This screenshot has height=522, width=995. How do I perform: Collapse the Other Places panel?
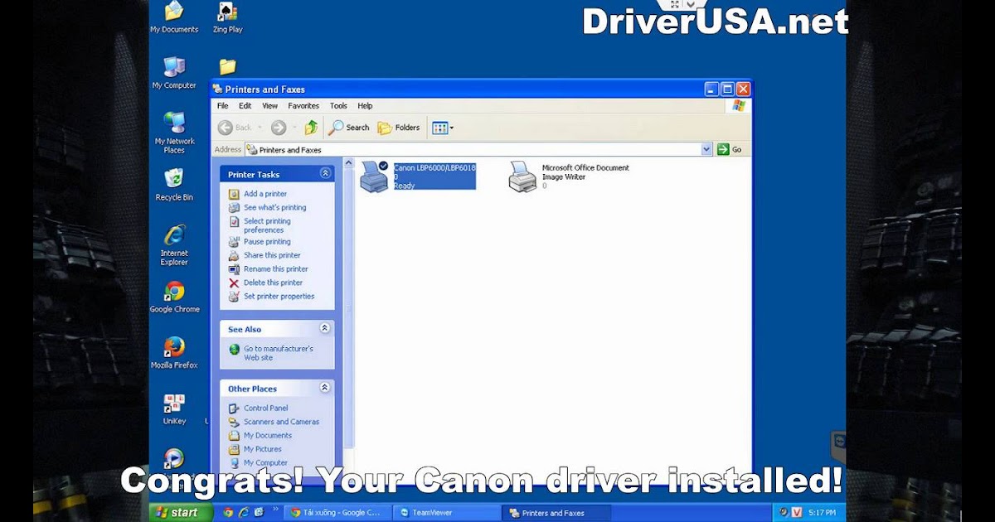tap(325, 388)
